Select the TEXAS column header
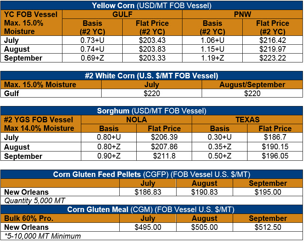The image size is (304, 242). pos(247,120)
